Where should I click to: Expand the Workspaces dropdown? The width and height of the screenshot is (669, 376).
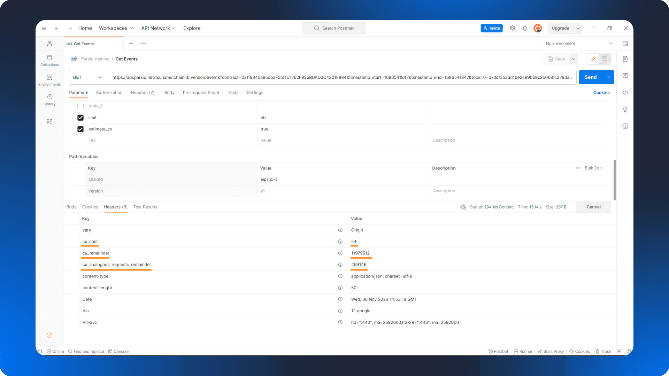tap(116, 28)
